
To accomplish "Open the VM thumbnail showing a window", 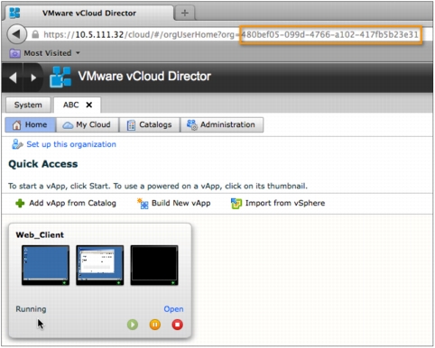I will (x=100, y=265).
